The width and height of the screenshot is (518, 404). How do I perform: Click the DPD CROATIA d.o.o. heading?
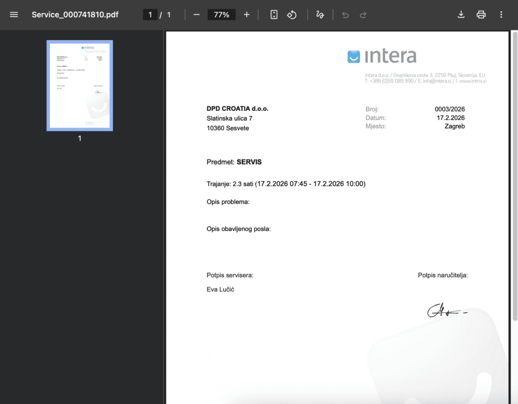(238, 108)
